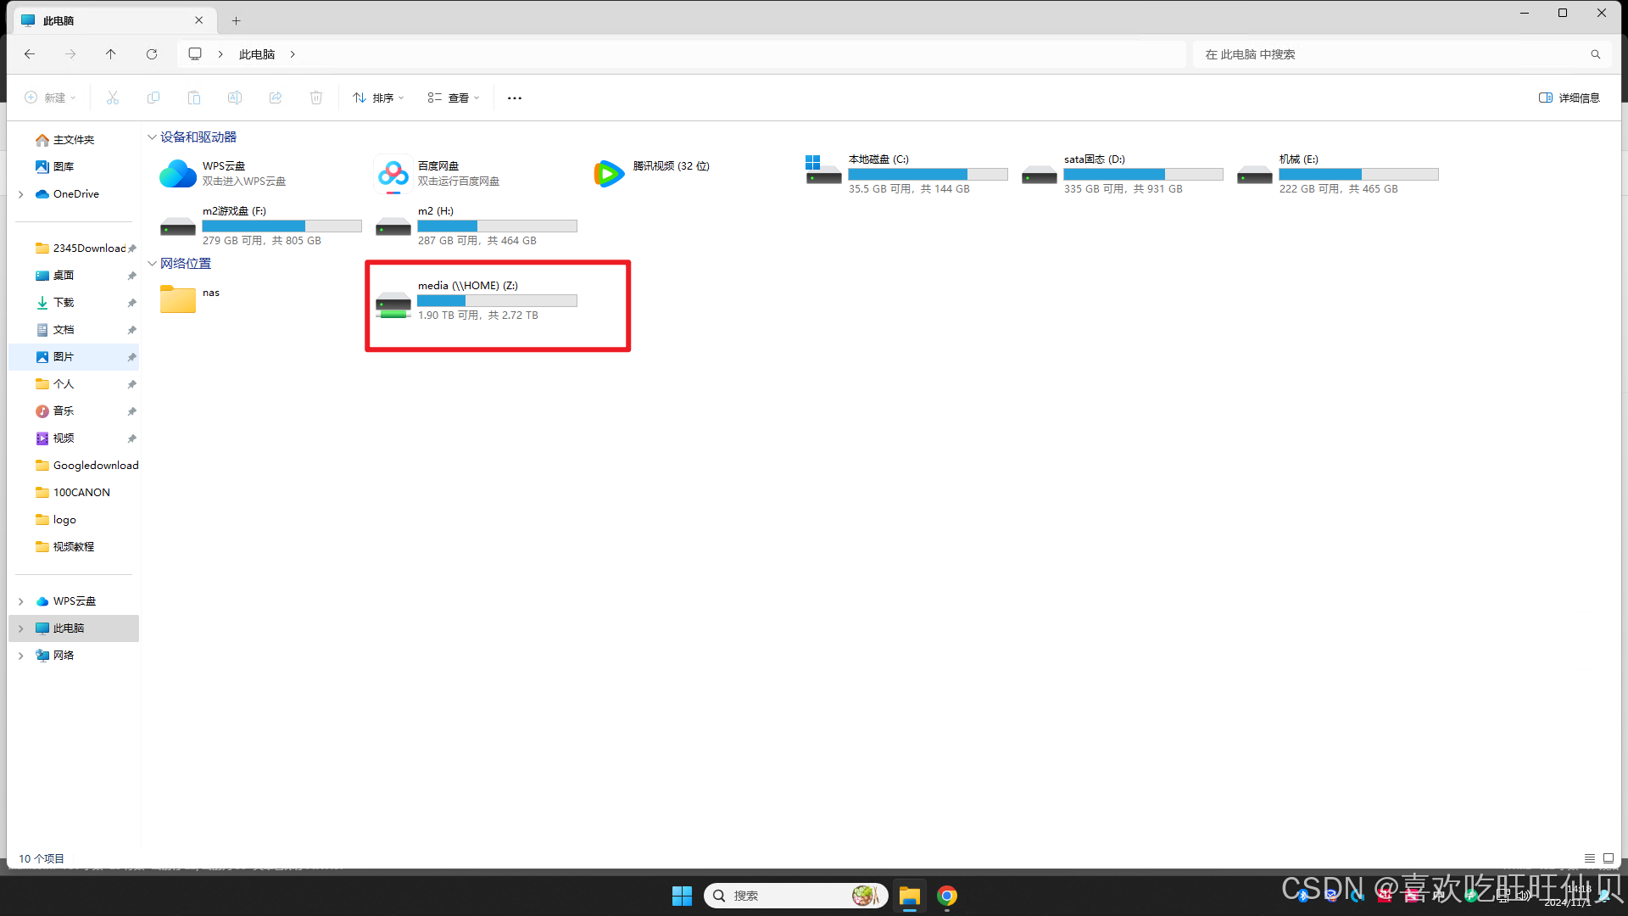Image resolution: width=1628 pixels, height=916 pixels.
Task: Toggle the 详细信息 details pane
Action: click(1569, 98)
